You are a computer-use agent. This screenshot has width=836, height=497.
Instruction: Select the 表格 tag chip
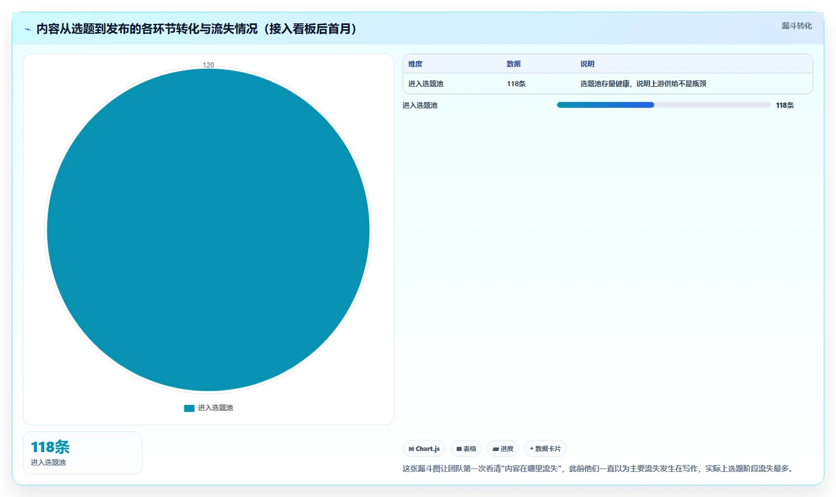pyautogui.click(x=466, y=449)
